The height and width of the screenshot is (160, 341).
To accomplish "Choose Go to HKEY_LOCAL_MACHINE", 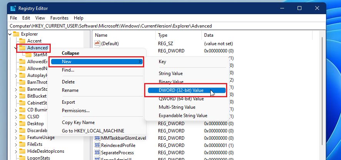I will (97, 131).
